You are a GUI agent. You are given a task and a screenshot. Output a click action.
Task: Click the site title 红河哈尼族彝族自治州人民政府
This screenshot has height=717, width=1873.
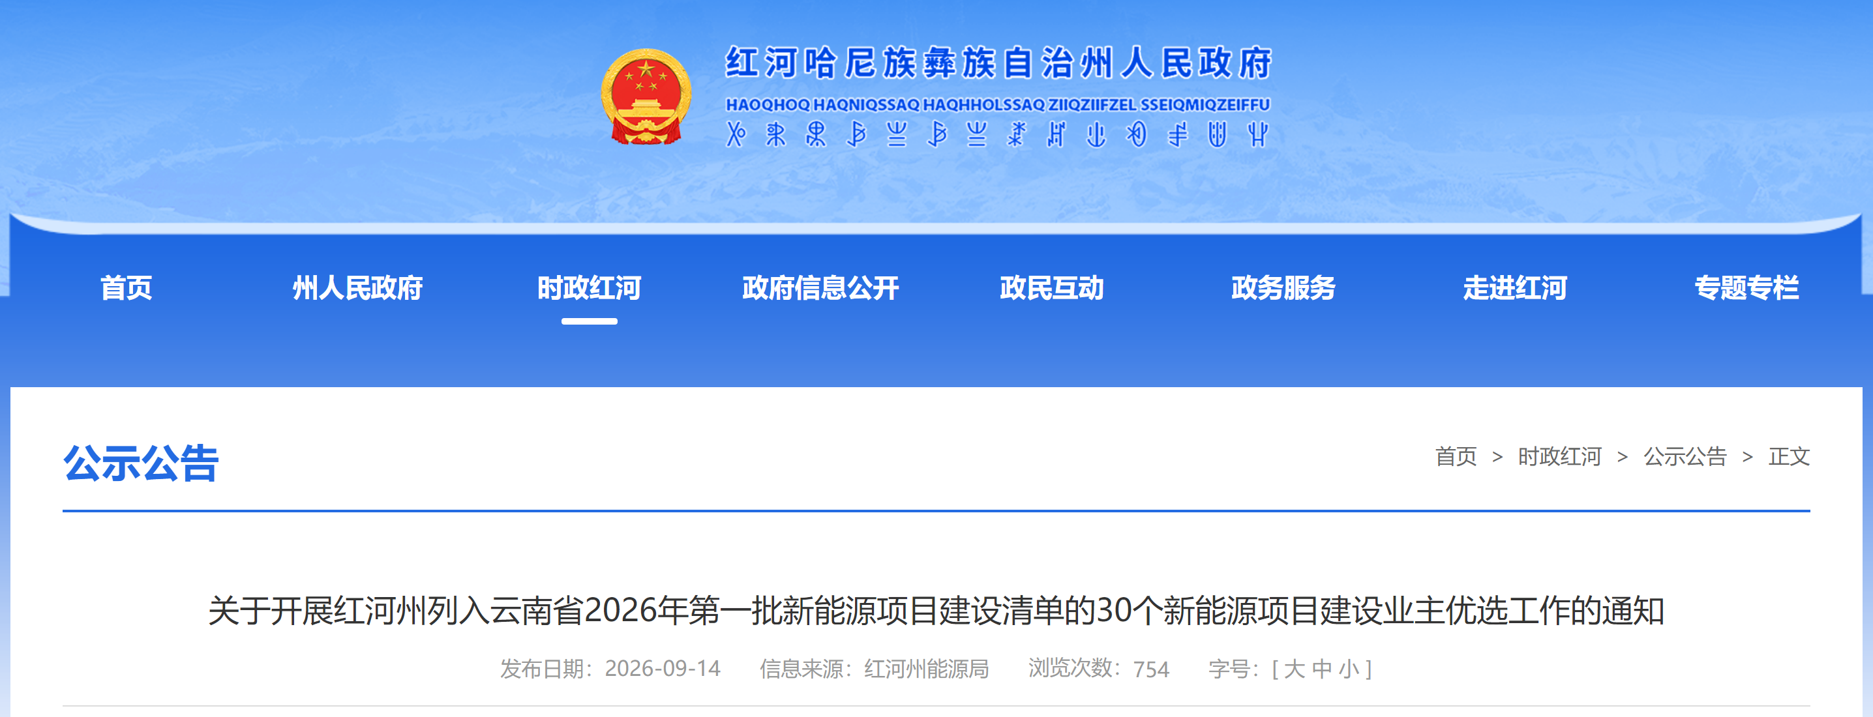(x=998, y=63)
